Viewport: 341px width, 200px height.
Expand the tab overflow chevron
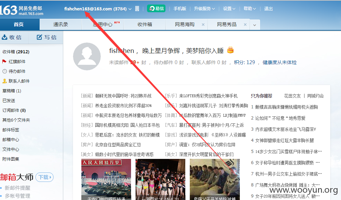[255, 25]
